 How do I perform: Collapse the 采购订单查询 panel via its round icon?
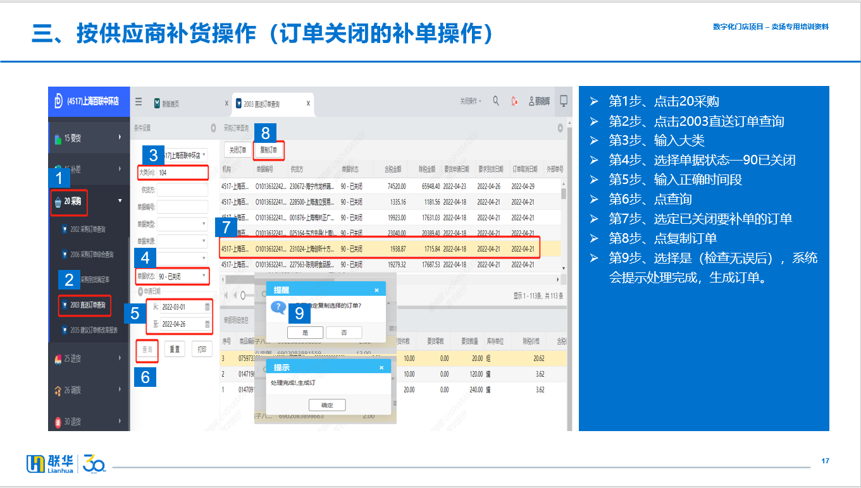pos(560,128)
